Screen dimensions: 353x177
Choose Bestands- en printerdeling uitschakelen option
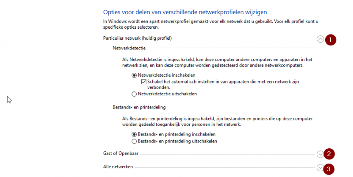[134, 141]
